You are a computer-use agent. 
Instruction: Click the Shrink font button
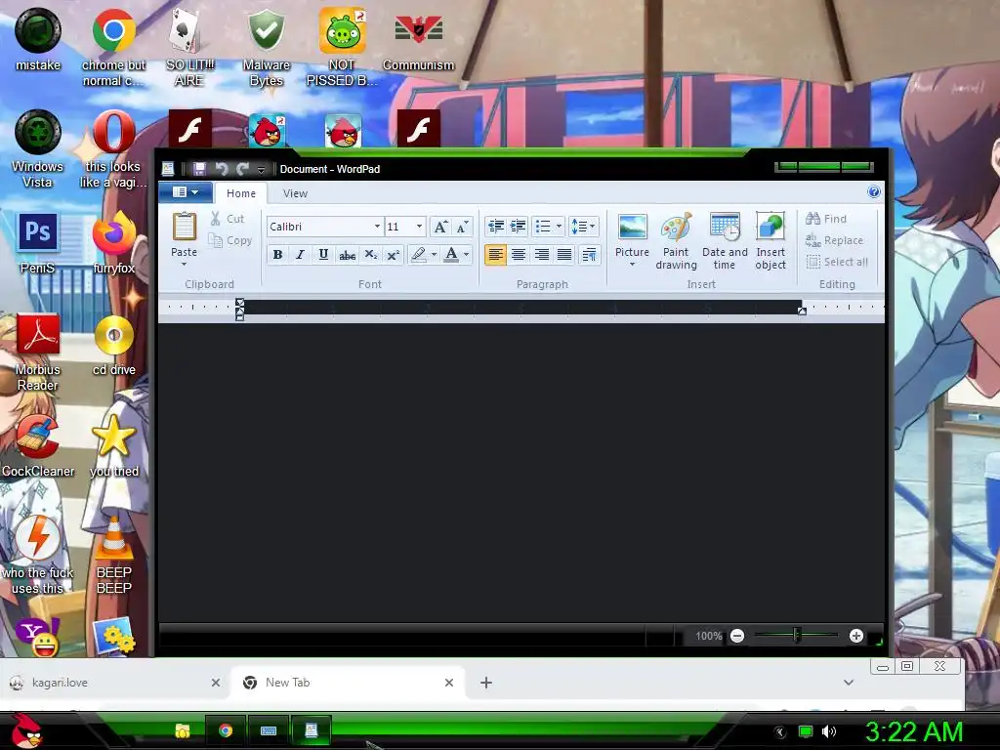[x=462, y=227]
